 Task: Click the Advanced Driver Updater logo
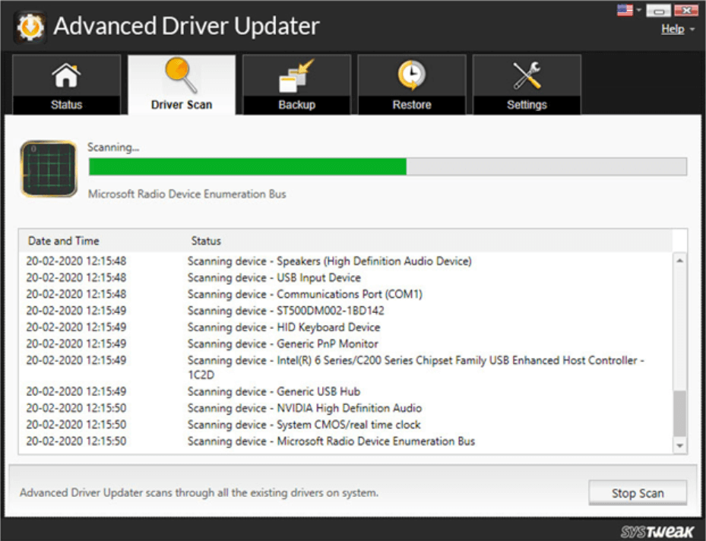click(x=30, y=25)
